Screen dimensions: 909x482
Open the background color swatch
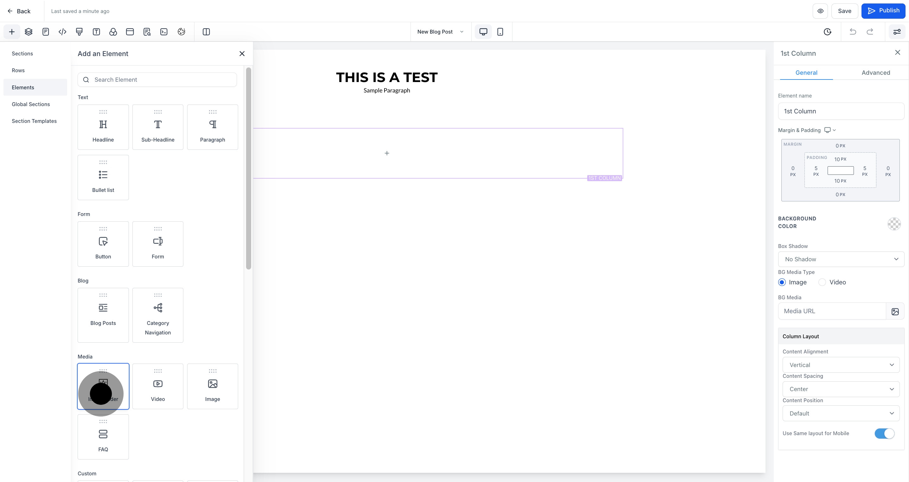894,223
